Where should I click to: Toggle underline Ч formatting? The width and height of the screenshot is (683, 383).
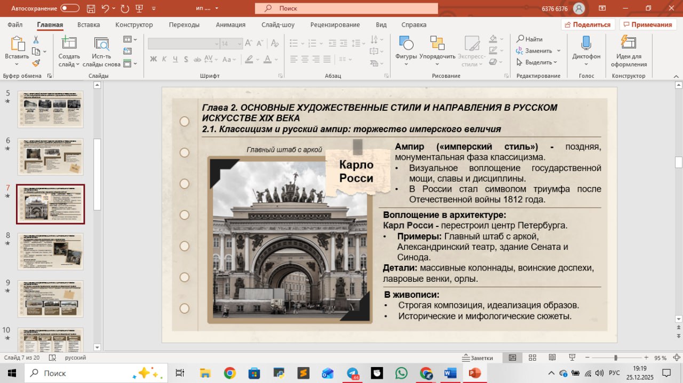coord(175,59)
